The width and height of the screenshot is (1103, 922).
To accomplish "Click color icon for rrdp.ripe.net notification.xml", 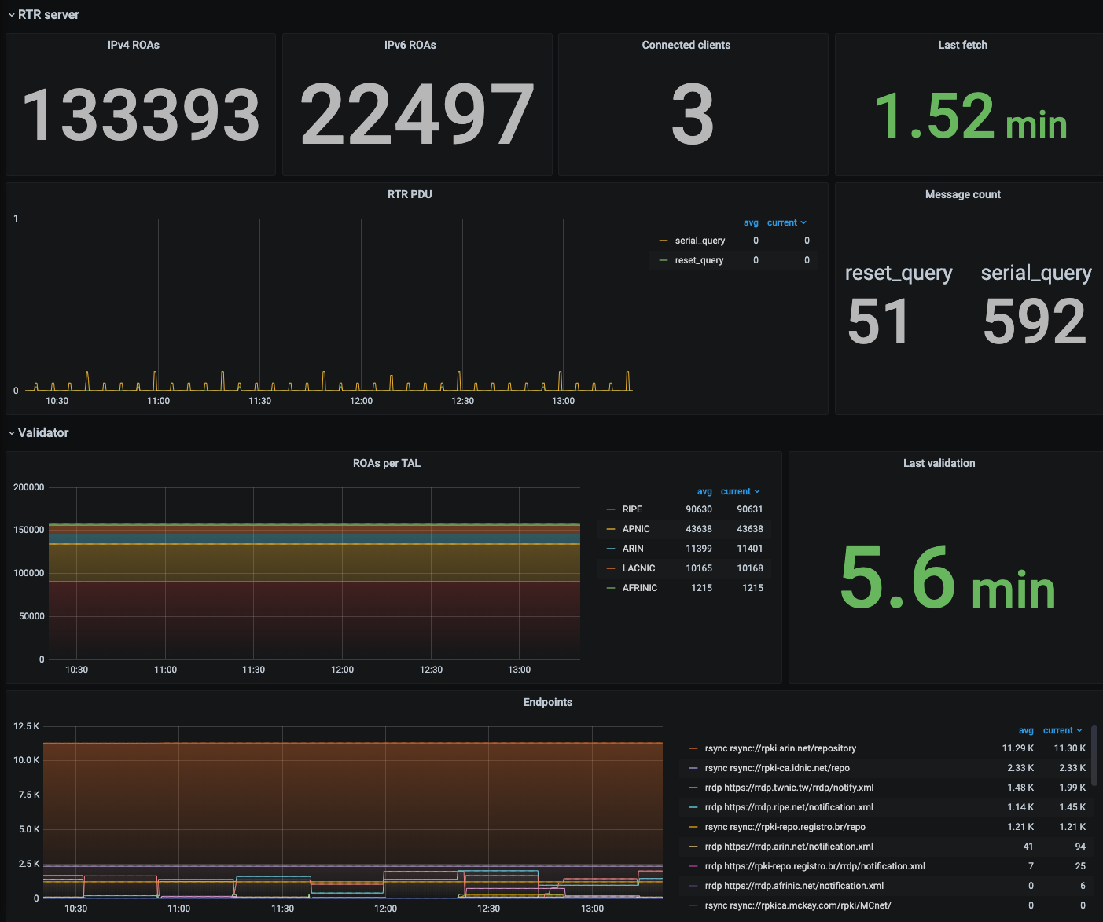I will (693, 808).
